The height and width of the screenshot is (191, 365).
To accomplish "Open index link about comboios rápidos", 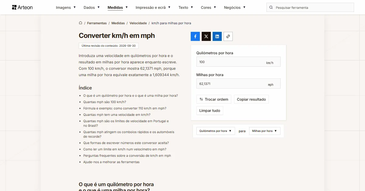I will point(129,134).
